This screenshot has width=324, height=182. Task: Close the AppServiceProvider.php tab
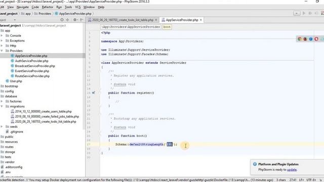[201, 20]
